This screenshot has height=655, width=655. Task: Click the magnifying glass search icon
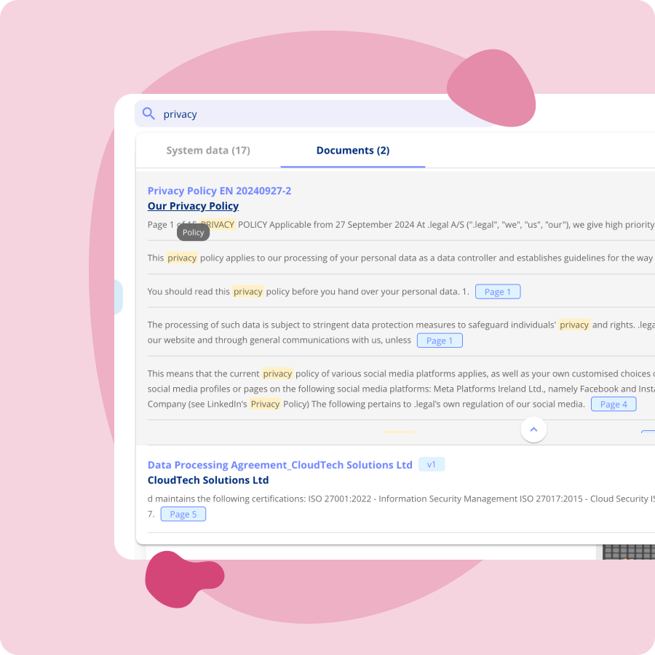(148, 114)
